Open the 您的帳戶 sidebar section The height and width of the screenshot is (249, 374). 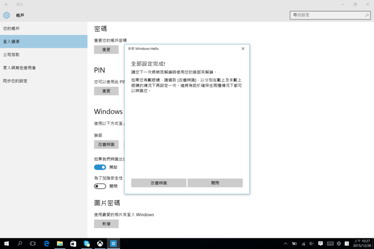coord(44,28)
